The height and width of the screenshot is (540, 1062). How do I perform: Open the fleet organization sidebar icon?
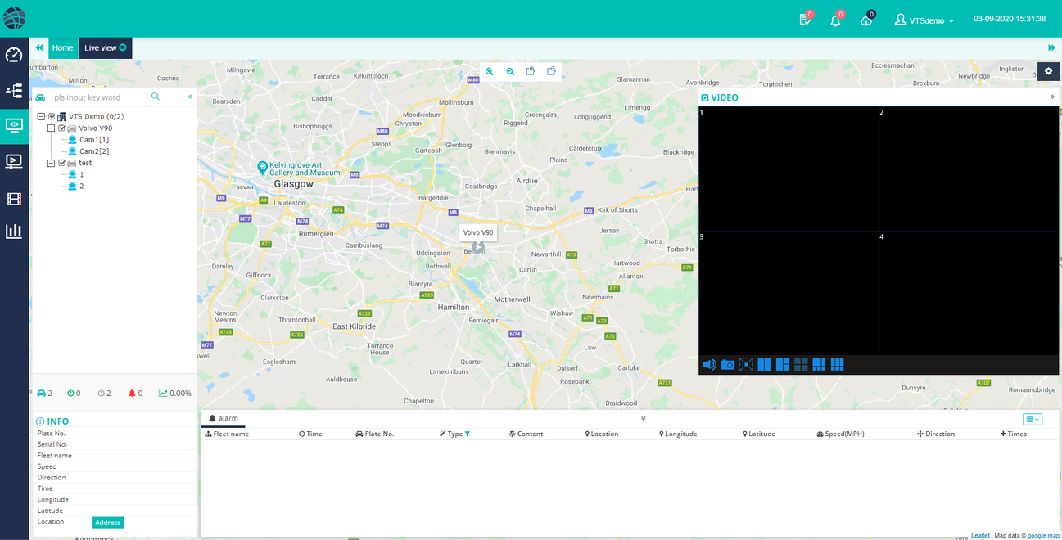point(14,91)
